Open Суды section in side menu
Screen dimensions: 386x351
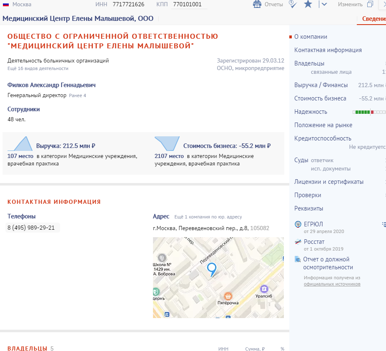coord(301,160)
